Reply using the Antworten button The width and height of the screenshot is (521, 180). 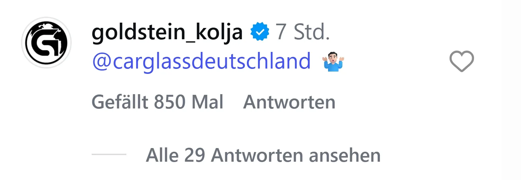[289, 102]
